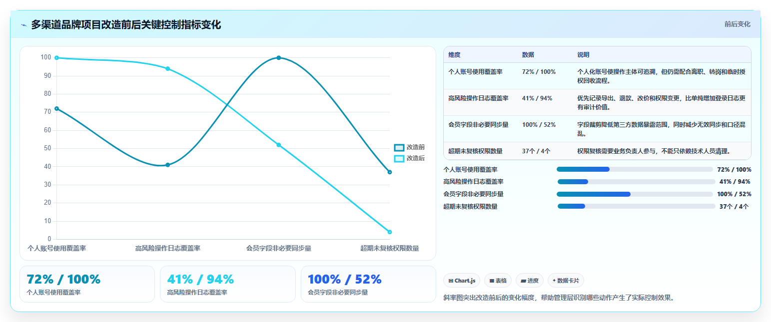This screenshot has width=771, height=322.
Task: Click the 100 y-axis tick label
Action: click(46, 57)
